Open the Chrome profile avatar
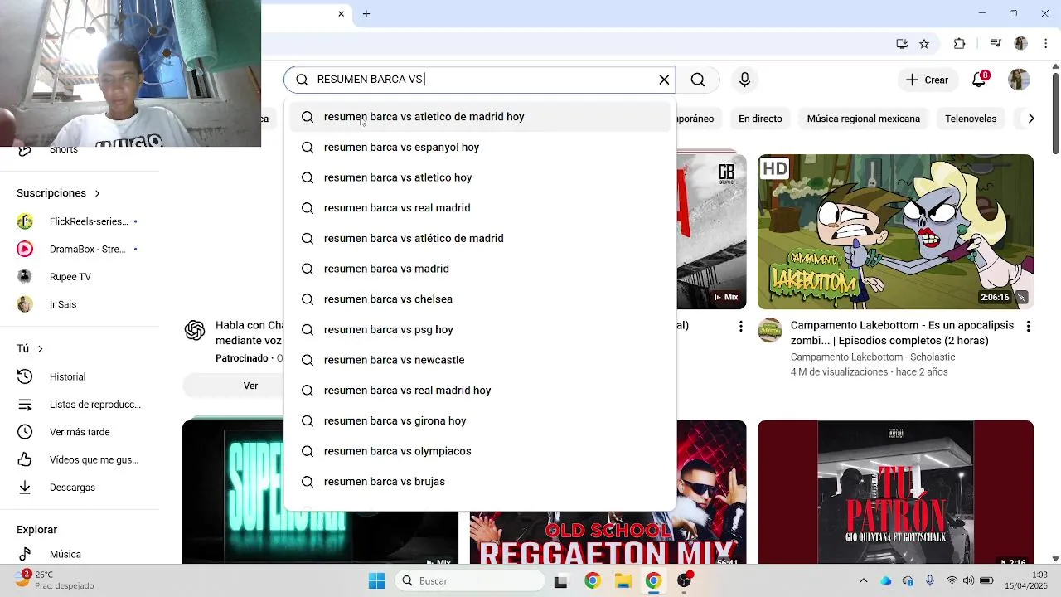Image resolution: width=1061 pixels, height=597 pixels. coord(1020,44)
